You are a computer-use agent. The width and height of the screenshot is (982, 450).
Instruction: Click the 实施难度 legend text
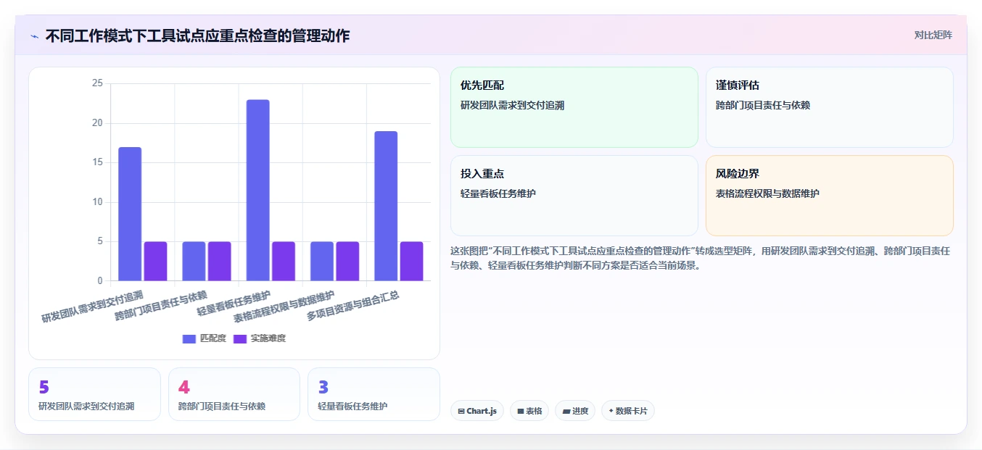tap(268, 338)
